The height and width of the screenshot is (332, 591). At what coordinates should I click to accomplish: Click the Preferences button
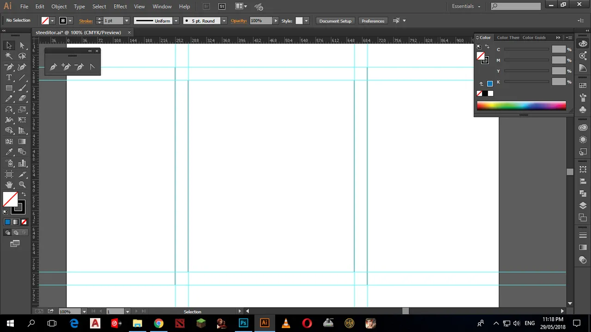373,21
